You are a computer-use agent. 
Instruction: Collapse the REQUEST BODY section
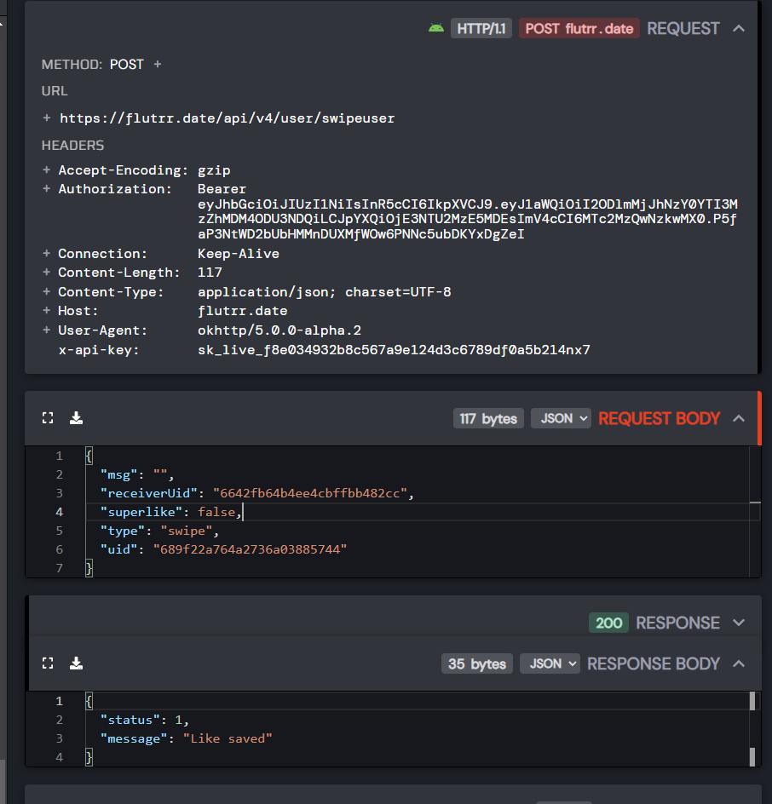coord(739,418)
